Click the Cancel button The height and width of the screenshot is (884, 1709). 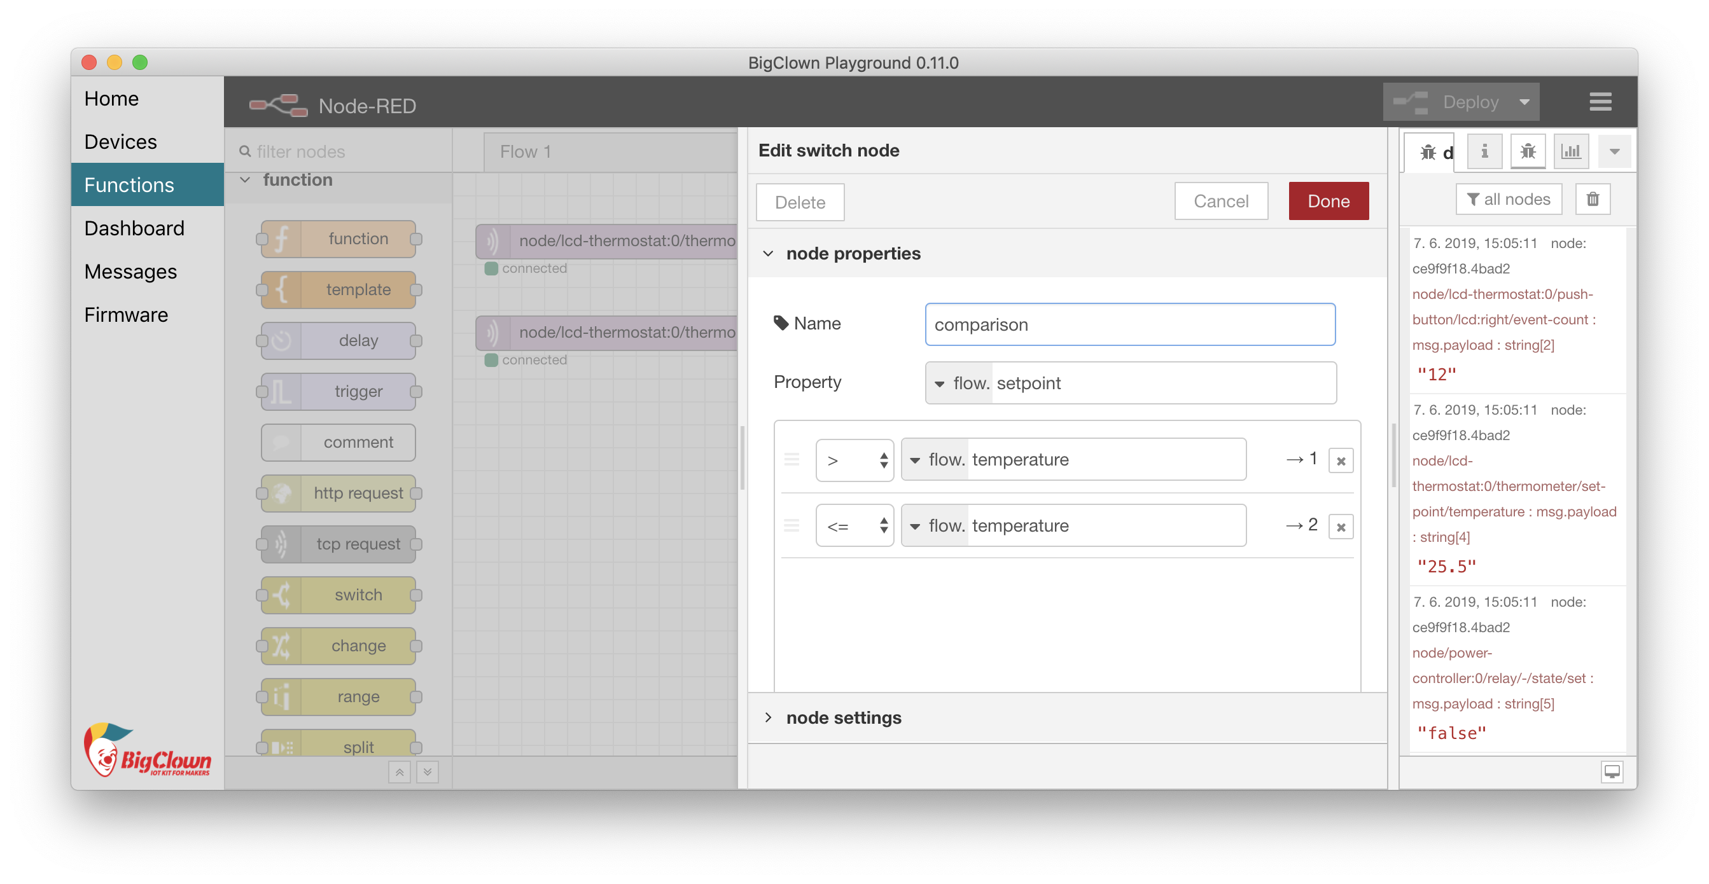point(1221,201)
